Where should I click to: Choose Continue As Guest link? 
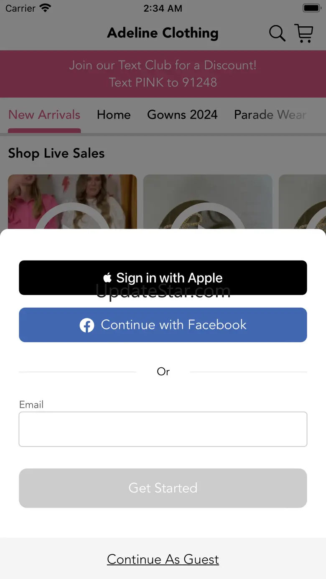[163, 559]
